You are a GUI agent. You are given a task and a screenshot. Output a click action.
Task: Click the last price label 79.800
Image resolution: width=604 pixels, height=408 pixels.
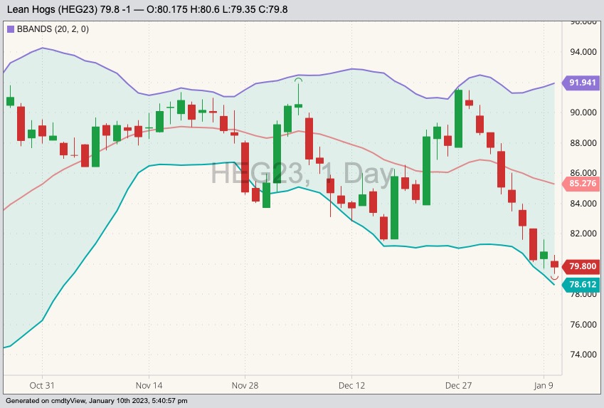pyautogui.click(x=582, y=266)
